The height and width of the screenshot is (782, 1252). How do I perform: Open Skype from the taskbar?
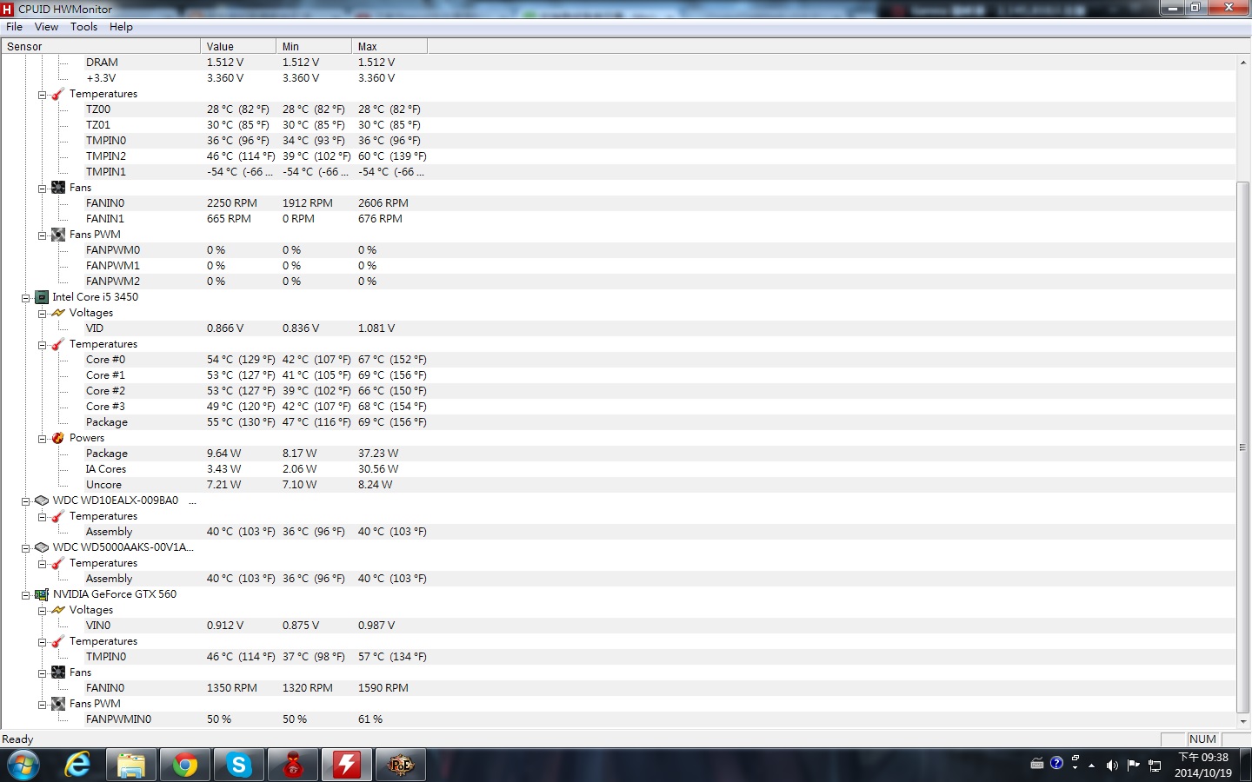239,765
